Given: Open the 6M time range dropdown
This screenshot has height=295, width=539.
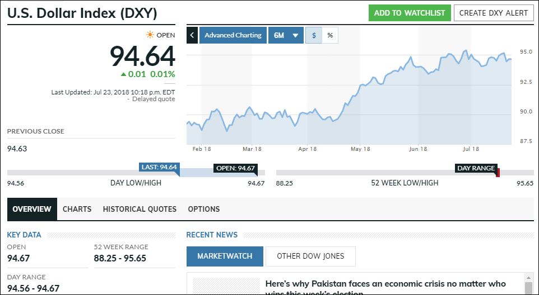Looking at the screenshot, I should 286,35.
